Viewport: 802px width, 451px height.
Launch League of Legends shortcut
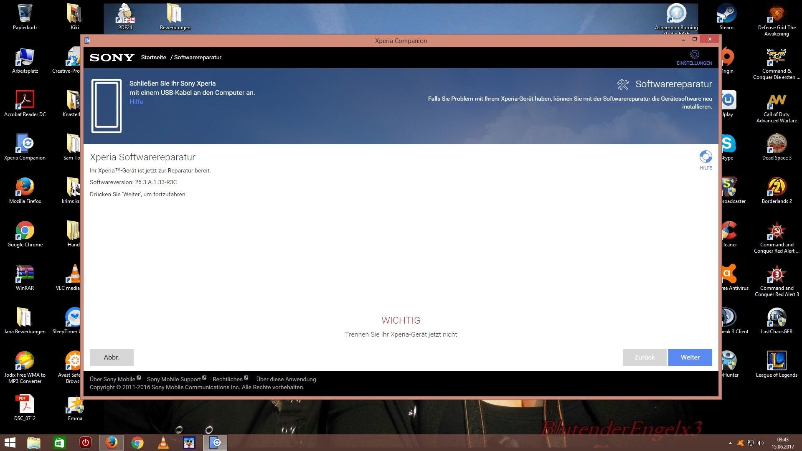coord(777,364)
